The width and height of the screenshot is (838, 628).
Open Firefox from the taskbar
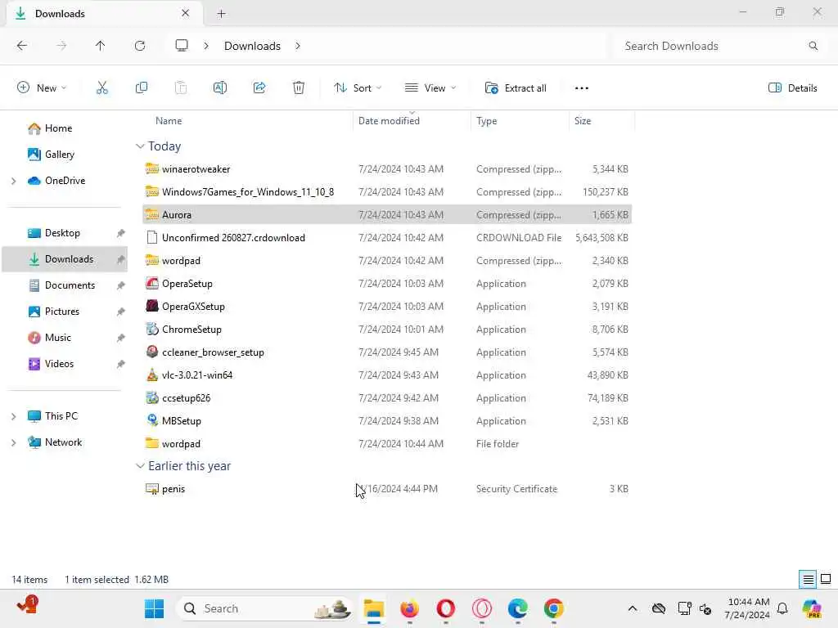409,608
